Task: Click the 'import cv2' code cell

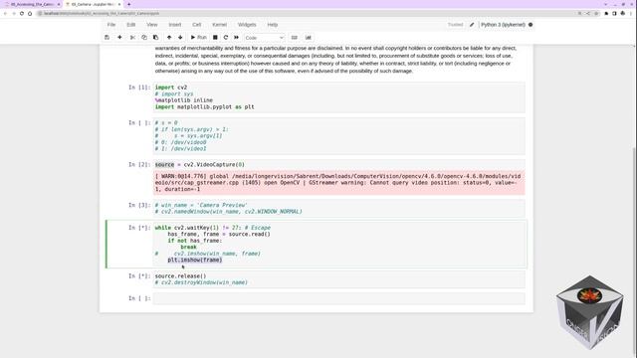Action: [338, 97]
